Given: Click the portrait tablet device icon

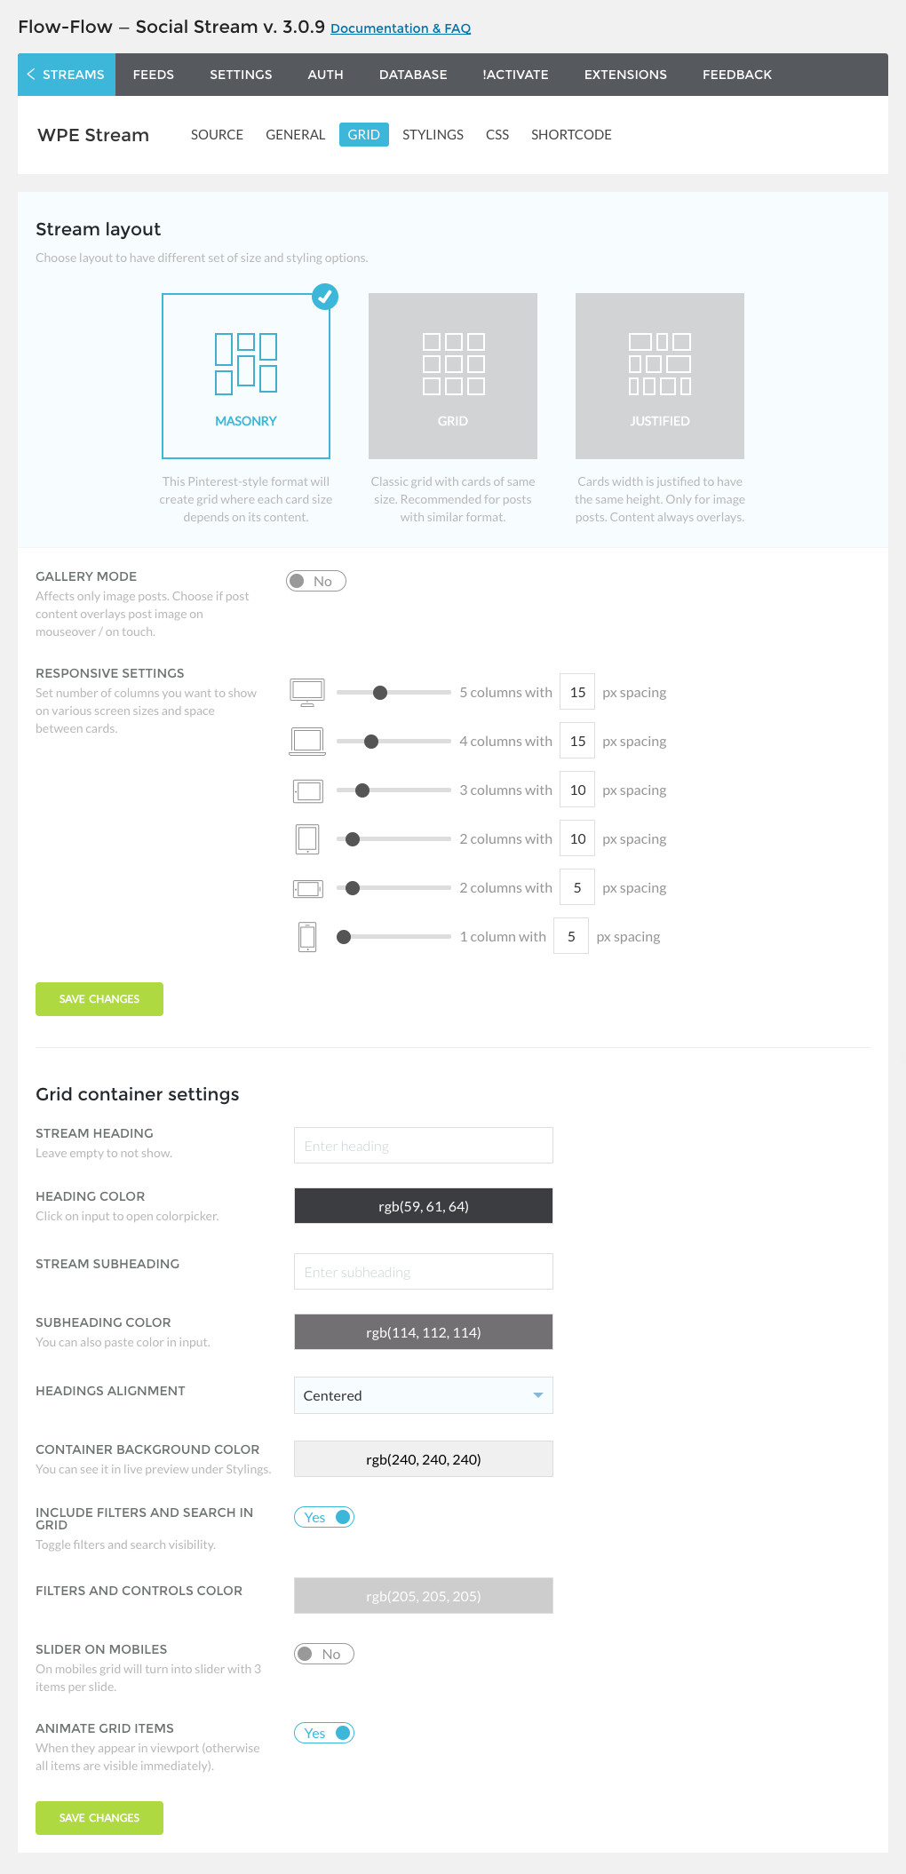Looking at the screenshot, I should pos(307,838).
